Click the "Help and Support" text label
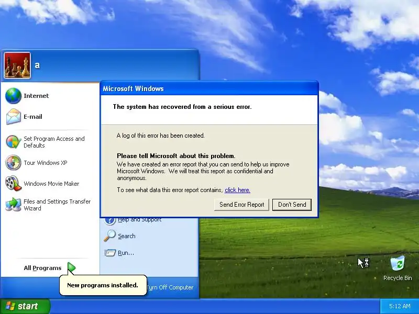The height and width of the screenshot is (314, 419). coord(139,220)
